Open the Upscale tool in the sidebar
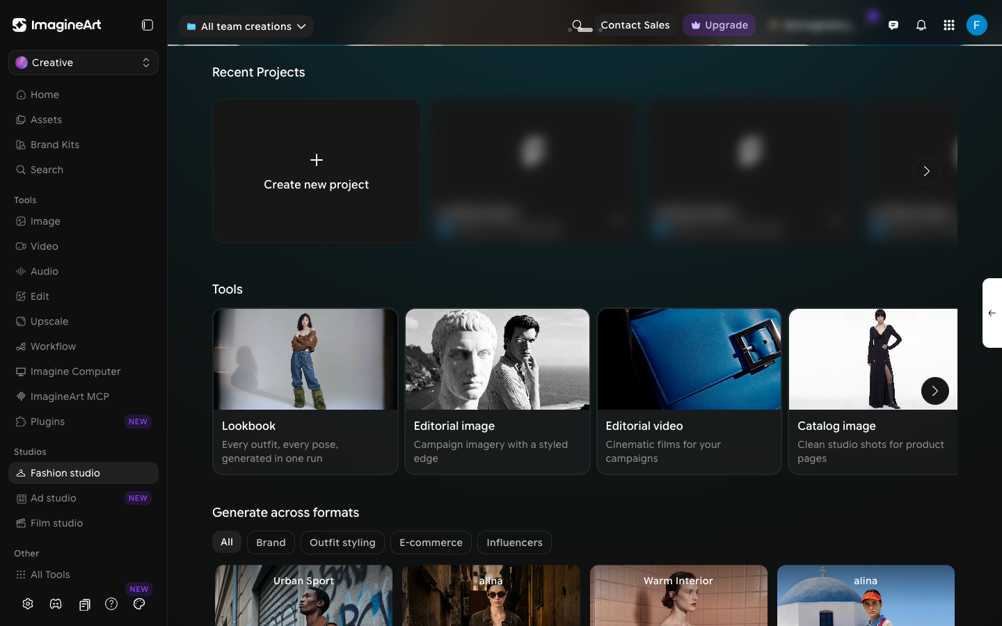This screenshot has width=1002, height=626. 83,321
